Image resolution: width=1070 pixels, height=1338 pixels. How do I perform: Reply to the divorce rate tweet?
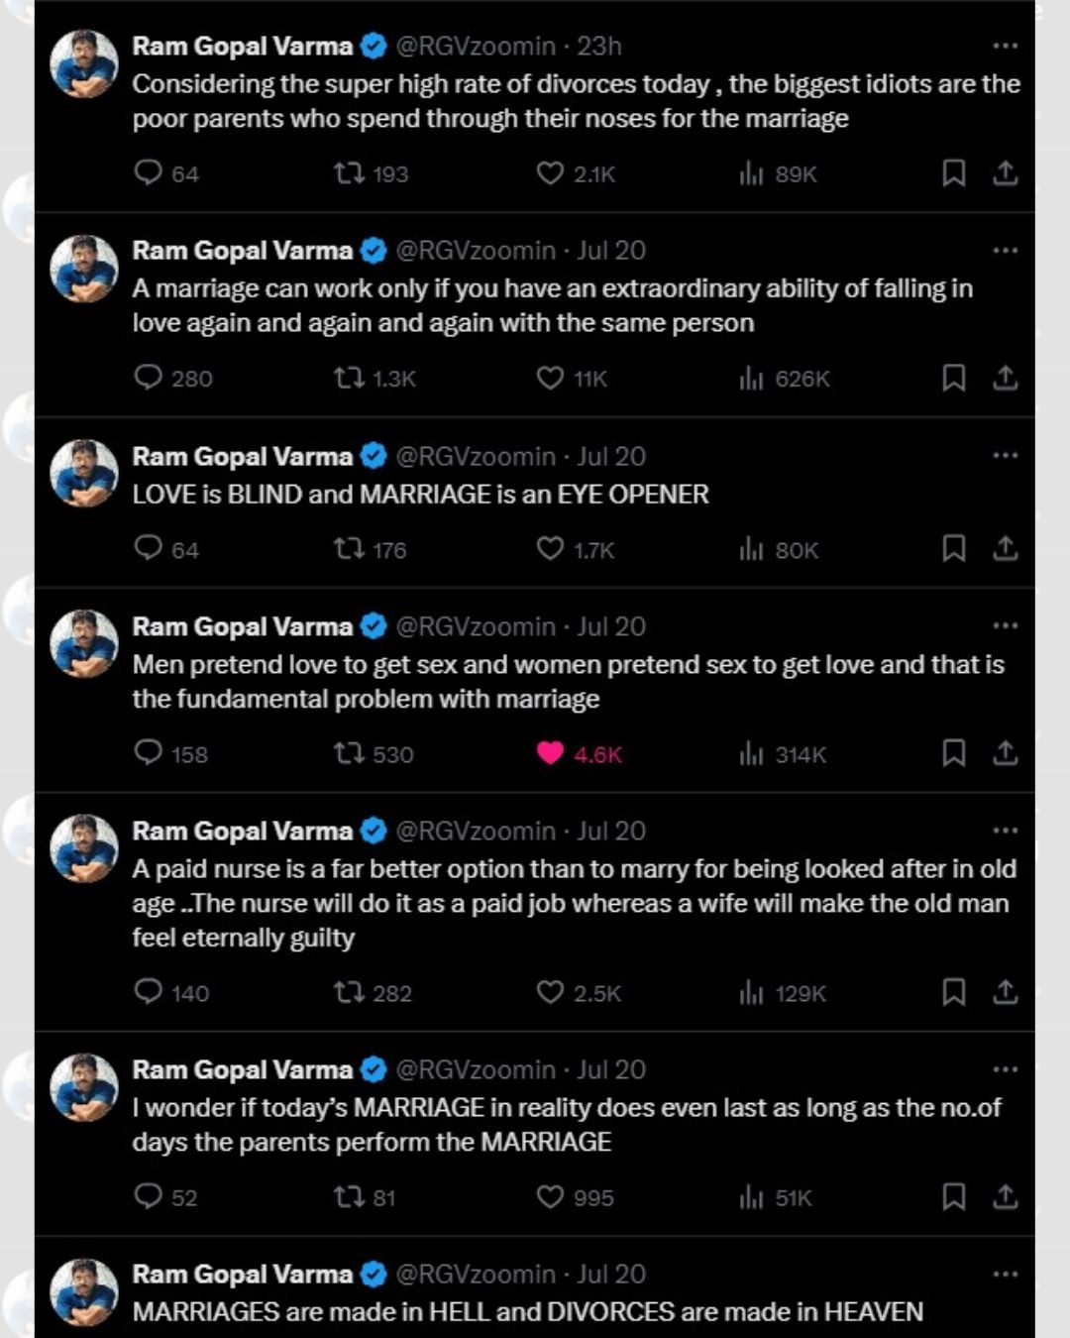click(x=147, y=173)
